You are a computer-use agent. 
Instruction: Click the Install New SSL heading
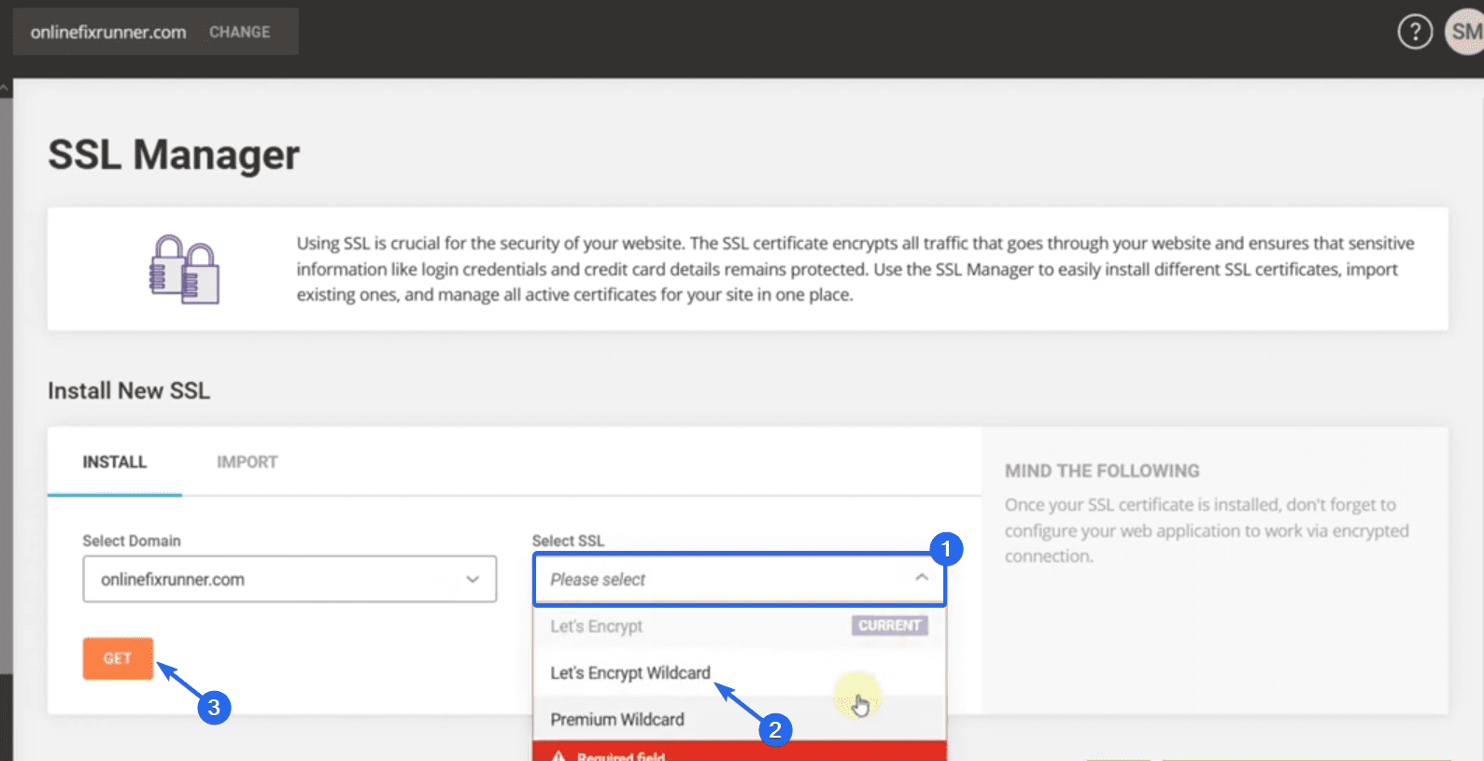129,390
